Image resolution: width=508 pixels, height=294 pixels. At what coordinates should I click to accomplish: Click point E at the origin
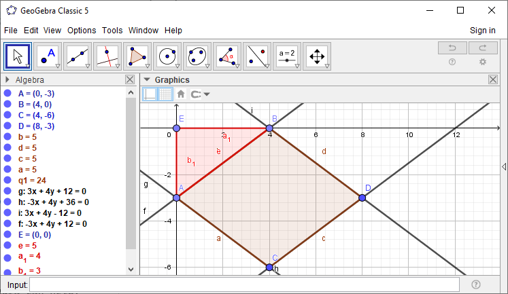coord(176,128)
